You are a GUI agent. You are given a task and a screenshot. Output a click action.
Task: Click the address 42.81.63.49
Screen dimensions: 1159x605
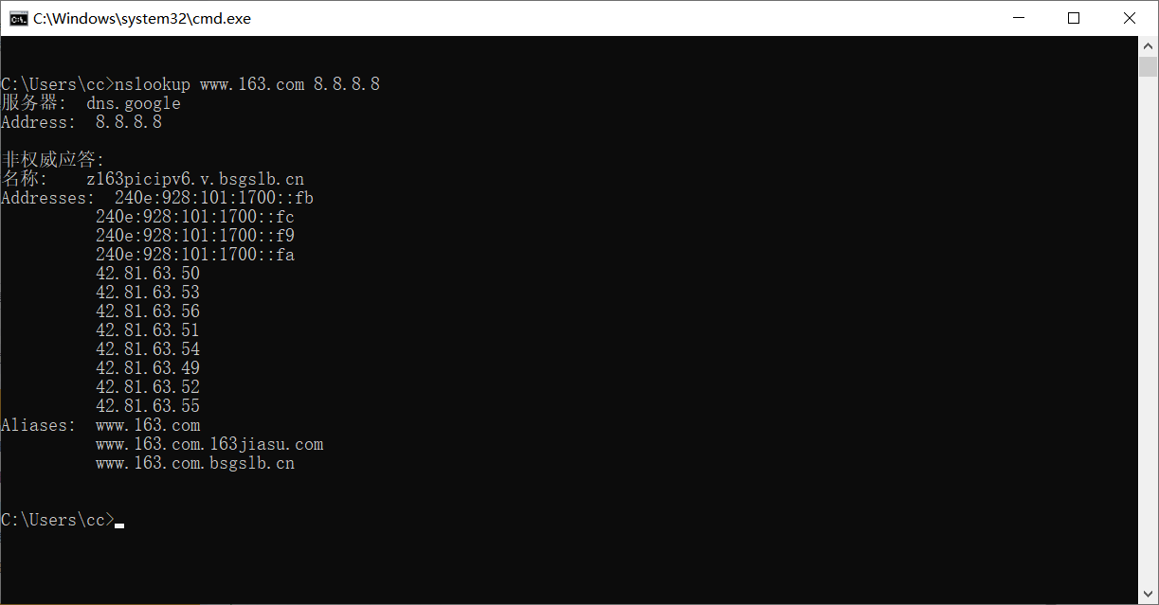click(x=148, y=368)
